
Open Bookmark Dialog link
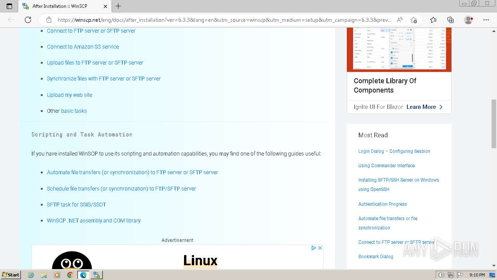tap(375, 257)
